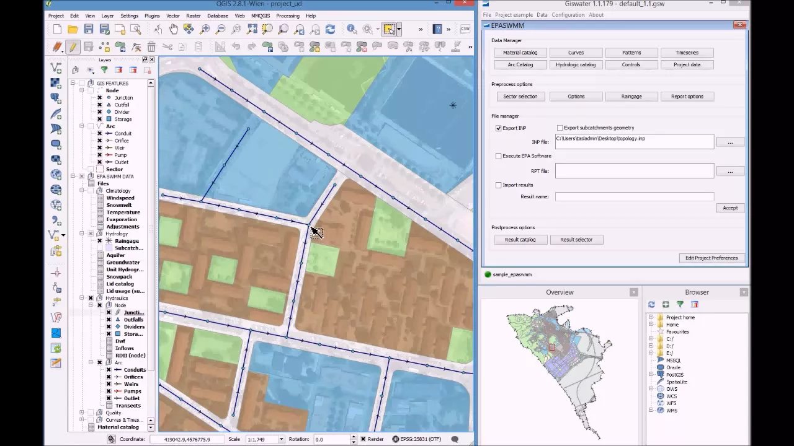Click the Zoom Full extent icon
Image resolution: width=794 pixels, height=446 pixels.
pos(252,29)
